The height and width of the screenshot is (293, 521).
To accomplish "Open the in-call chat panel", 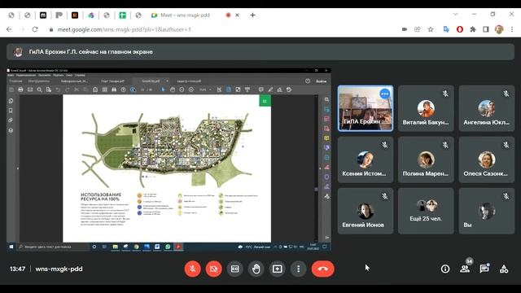I will point(484,269).
